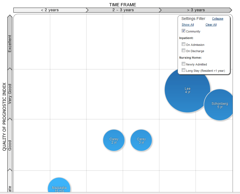
Task: Enable the On Admission checkbox
Action: 184,44
